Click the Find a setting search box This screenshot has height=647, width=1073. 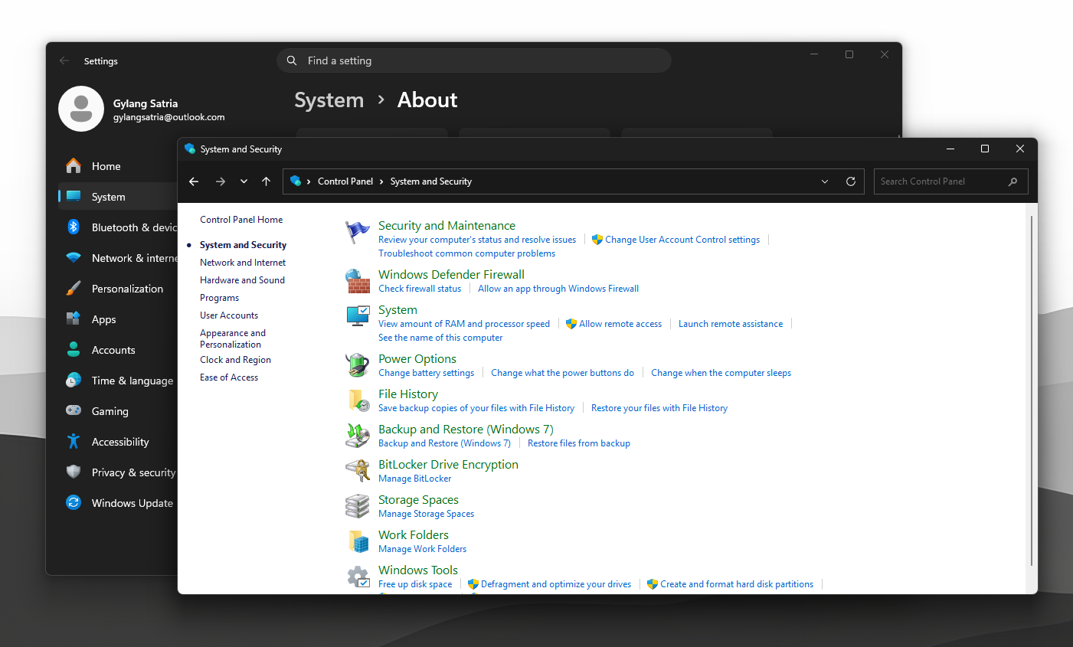coord(474,60)
